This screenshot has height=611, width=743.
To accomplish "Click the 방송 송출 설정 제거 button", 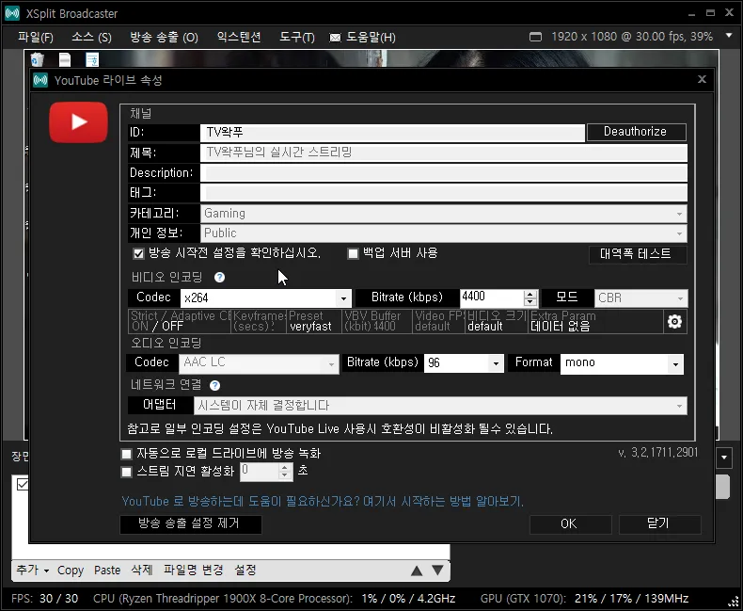I will coord(190,524).
